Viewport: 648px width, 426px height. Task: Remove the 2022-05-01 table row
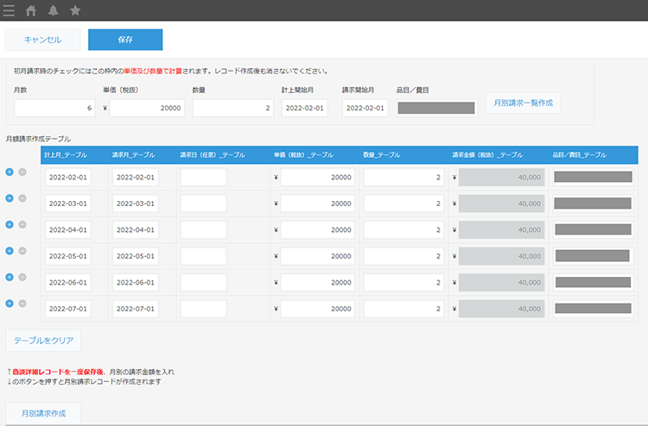tap(22, 251)
